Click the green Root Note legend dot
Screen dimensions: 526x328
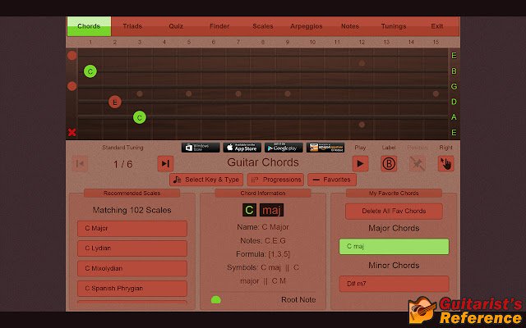[x=216, y=300]
